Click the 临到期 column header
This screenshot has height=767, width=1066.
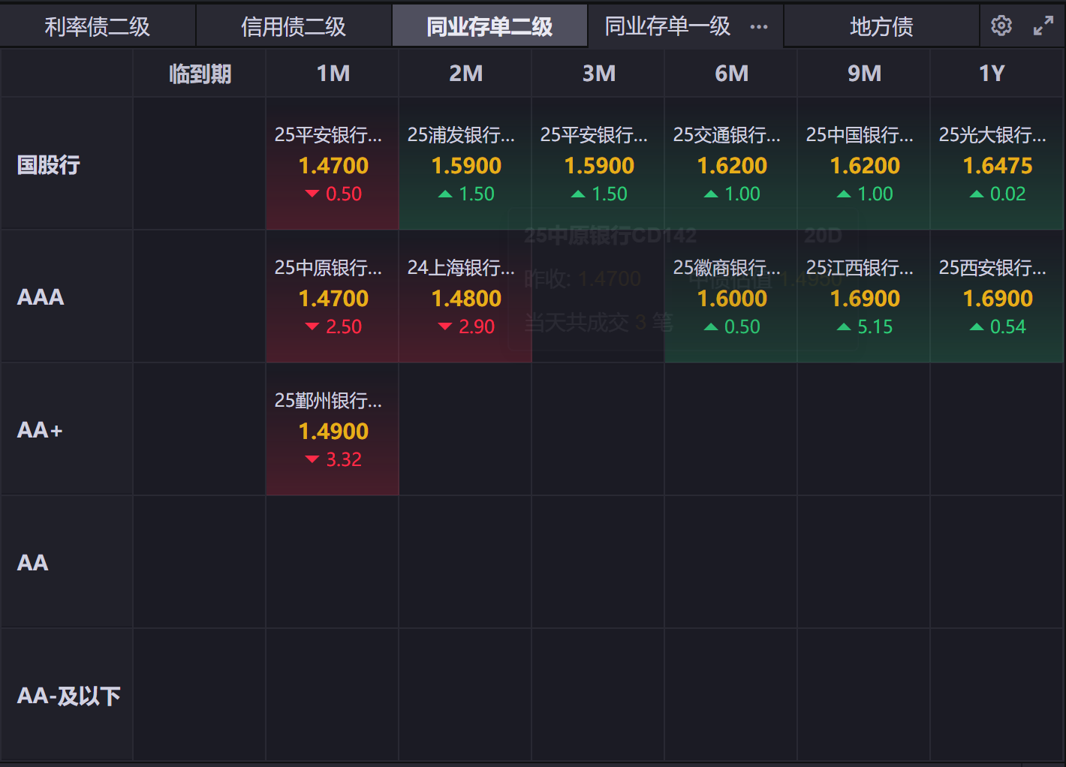200,74
